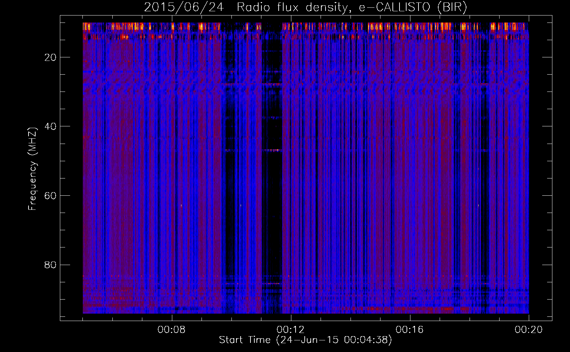Select the 60 MHz frequency tick label
The image size is (570, 352).
[51, 196]
